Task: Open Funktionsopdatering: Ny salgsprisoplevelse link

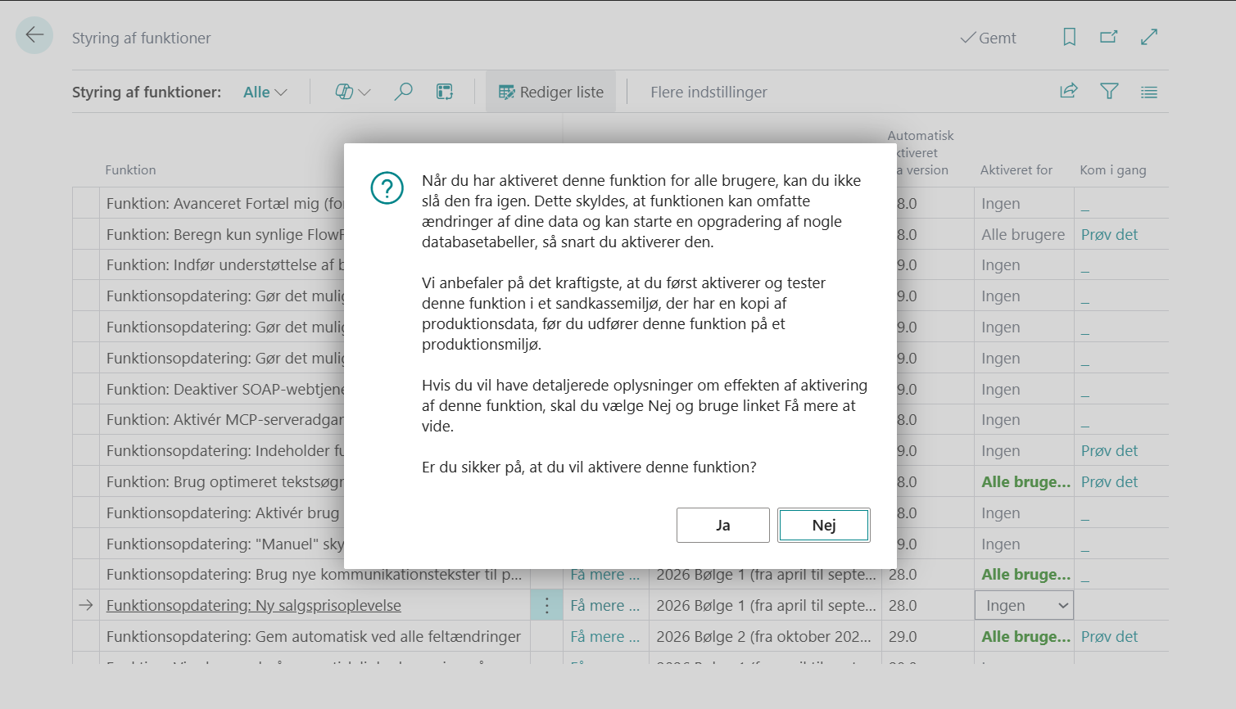Action: click(x=254, y=606)
